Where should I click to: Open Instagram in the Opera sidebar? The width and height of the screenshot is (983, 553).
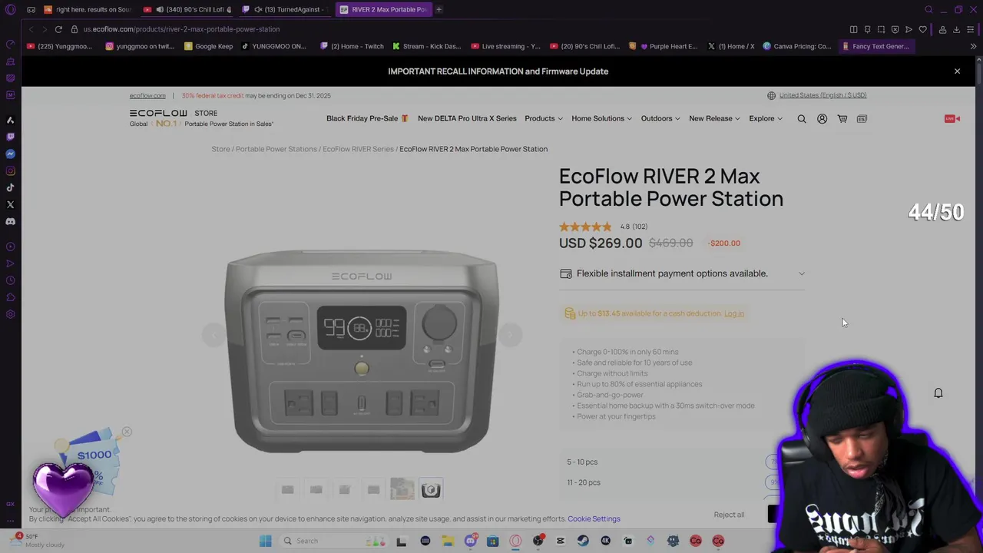click(10, 171)
